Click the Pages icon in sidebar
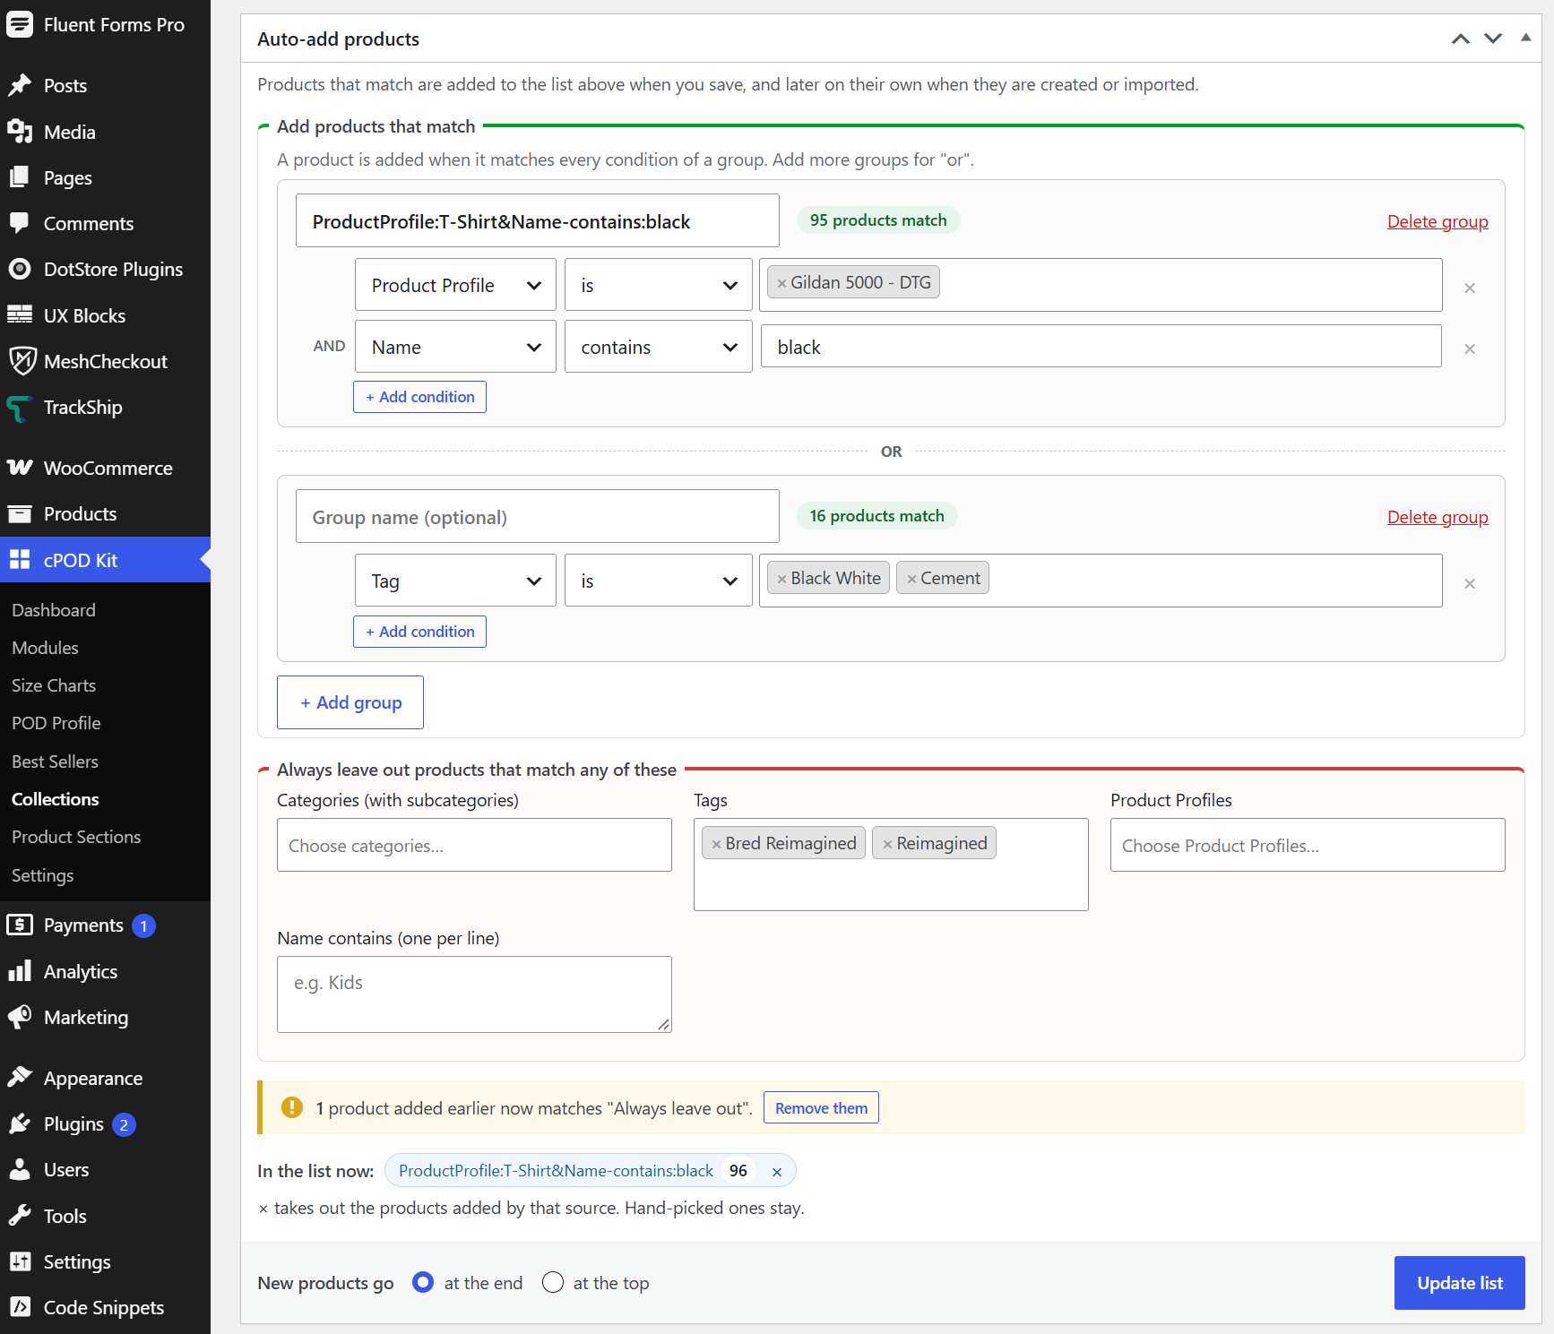The width and height of the screenshot is (1554, 1334). click(20, 177)
